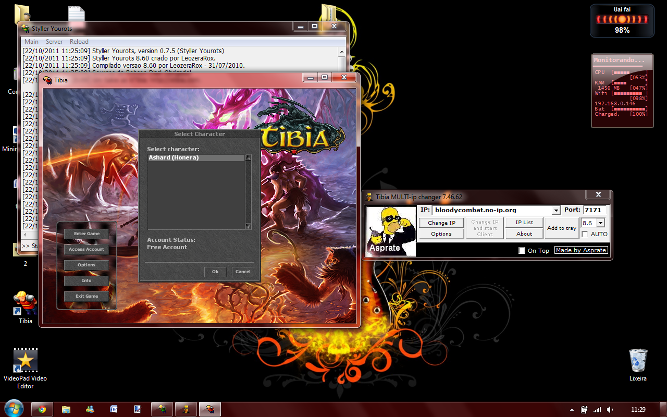
Task: Open the wireless network signal tray icon
Action: (x=597, y=410)
